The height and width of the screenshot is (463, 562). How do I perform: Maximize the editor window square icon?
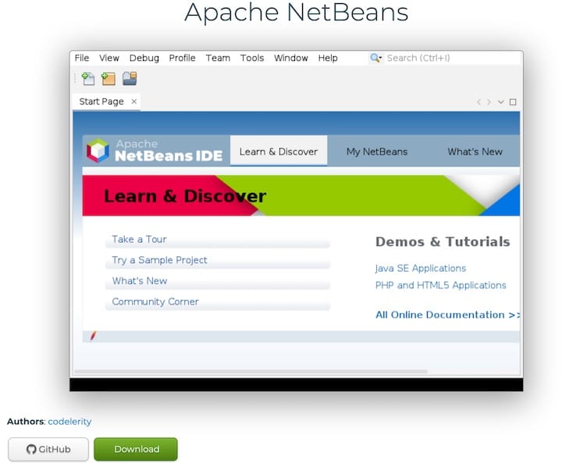(513, 102)
